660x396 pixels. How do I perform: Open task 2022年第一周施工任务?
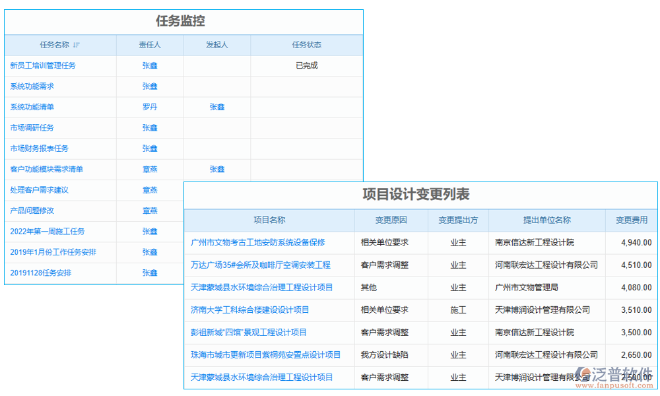point(48,231)
